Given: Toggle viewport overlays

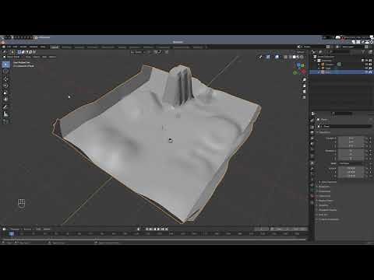Looking at the screenshot, I should [277, 57].
